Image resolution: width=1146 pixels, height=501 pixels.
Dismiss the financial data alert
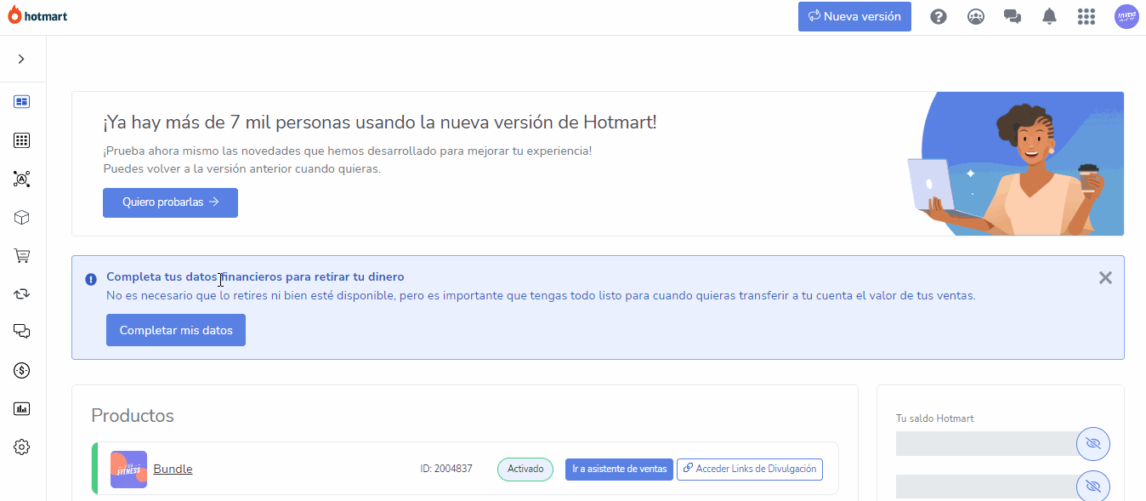(1105, 277)
